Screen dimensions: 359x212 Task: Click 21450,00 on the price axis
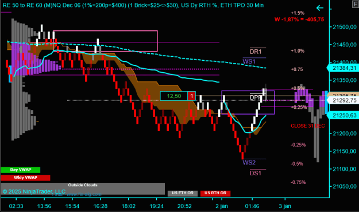coord(345,45)
